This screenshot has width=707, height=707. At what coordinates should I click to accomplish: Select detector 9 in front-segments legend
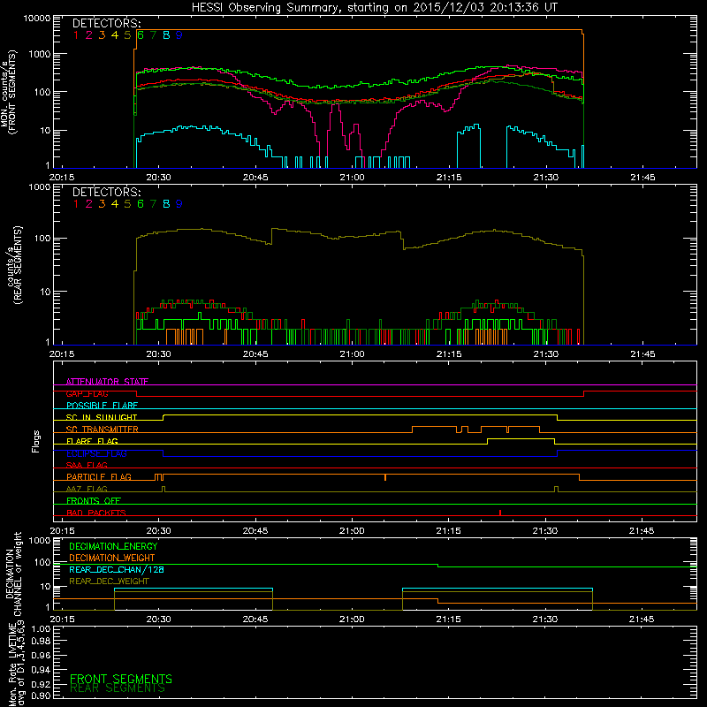(179, 35)
